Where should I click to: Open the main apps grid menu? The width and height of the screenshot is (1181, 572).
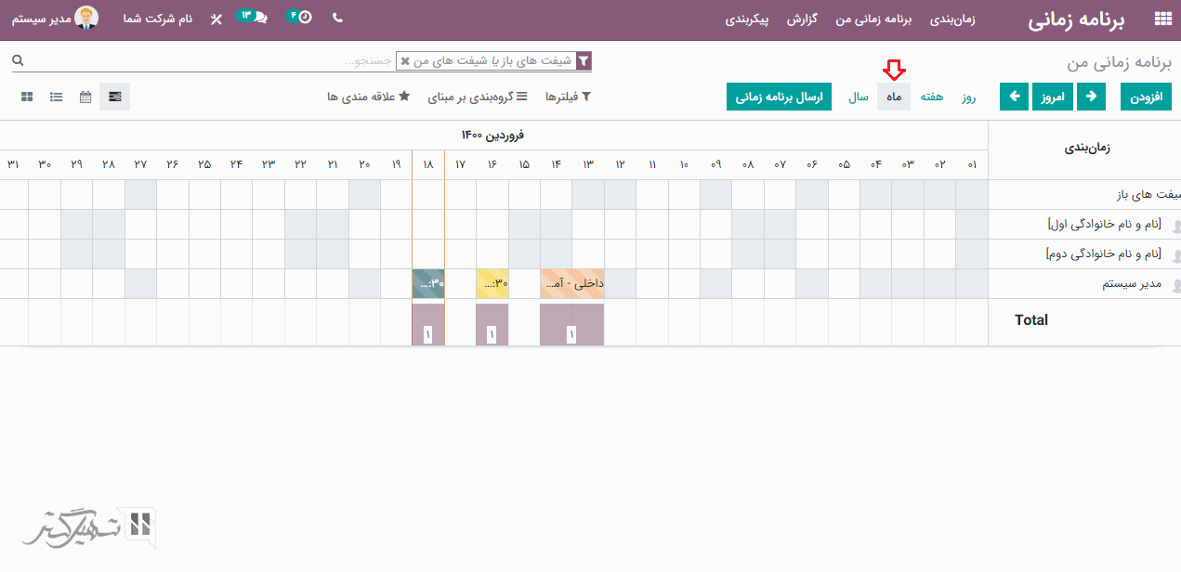tap(1162, 19)
